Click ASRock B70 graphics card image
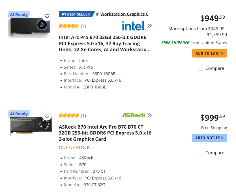The height and width of the screenshot is (195, 236). [x=31, y=126]
